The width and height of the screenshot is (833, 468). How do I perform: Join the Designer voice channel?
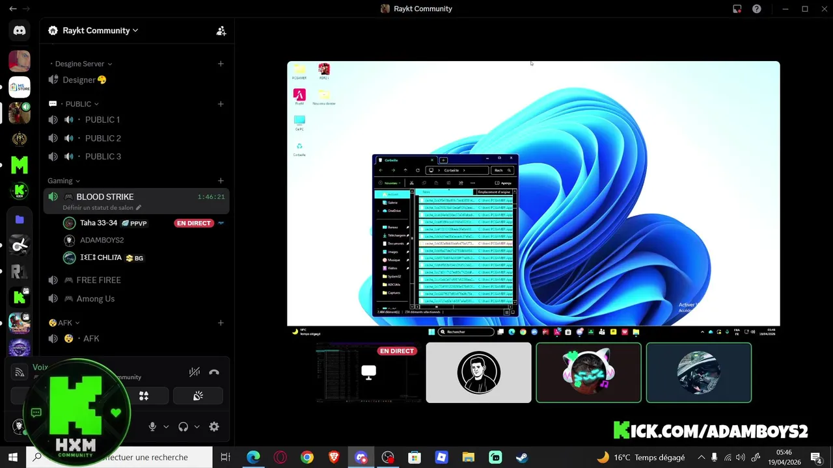click(x=136, y=80)
